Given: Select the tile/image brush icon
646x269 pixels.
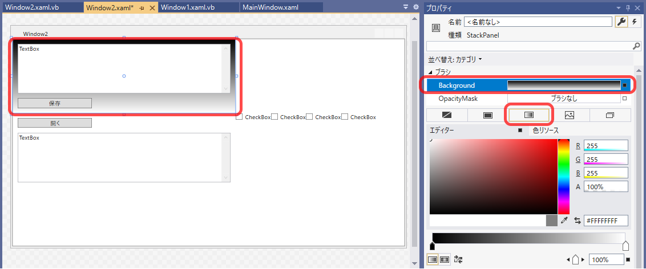Looking at the screenshot, I should pyautogui.click(x=570, y=115).
